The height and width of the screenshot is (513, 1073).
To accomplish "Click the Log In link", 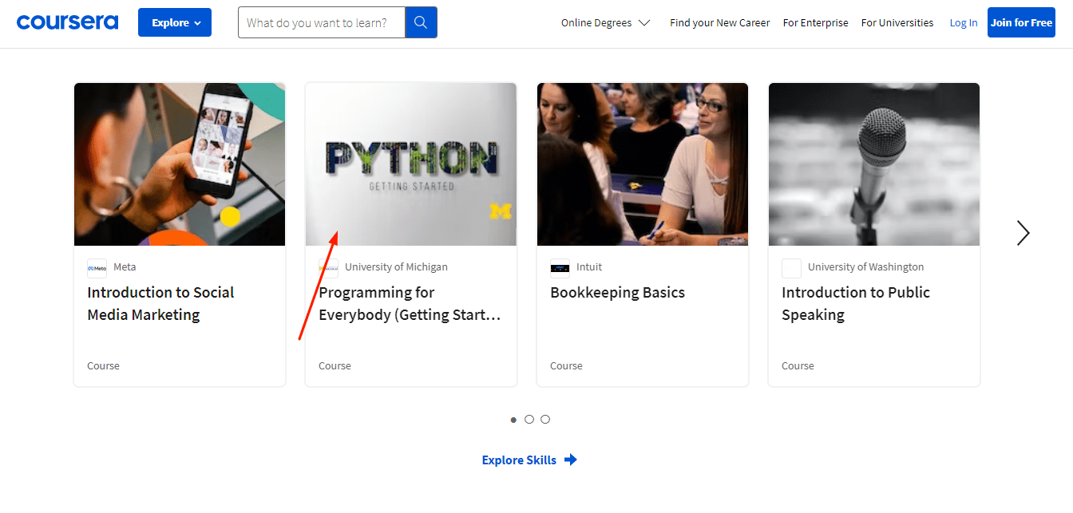I will [x=963, y=22].
